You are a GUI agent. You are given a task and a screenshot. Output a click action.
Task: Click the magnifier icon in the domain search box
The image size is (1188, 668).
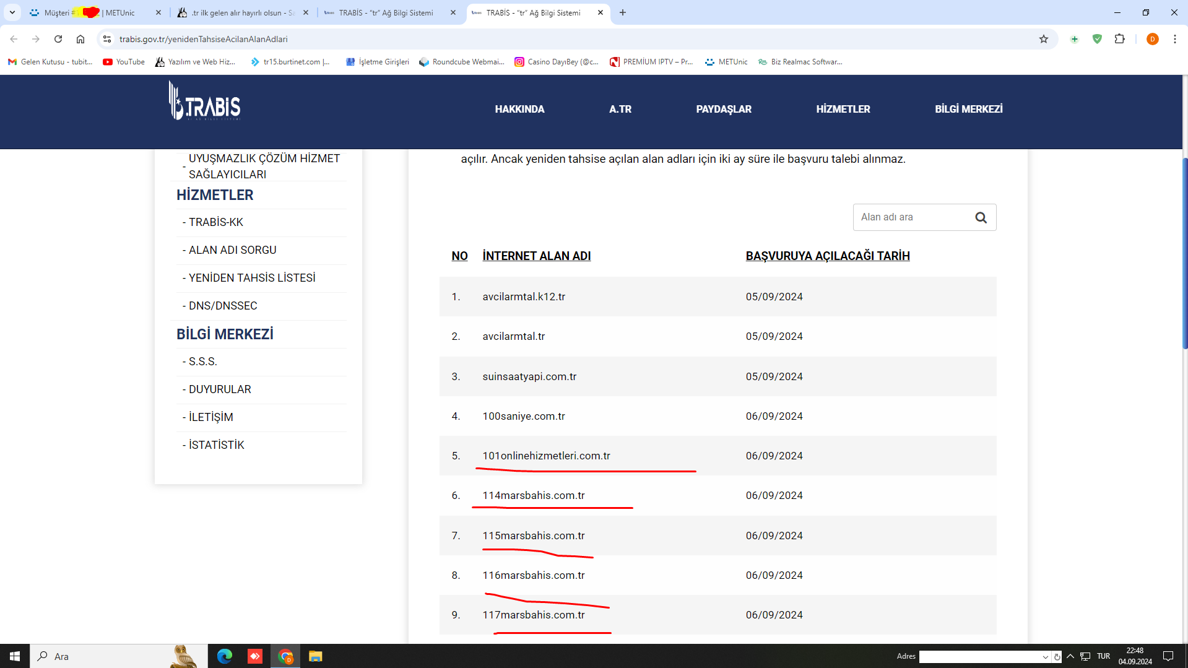click(981, 217)
